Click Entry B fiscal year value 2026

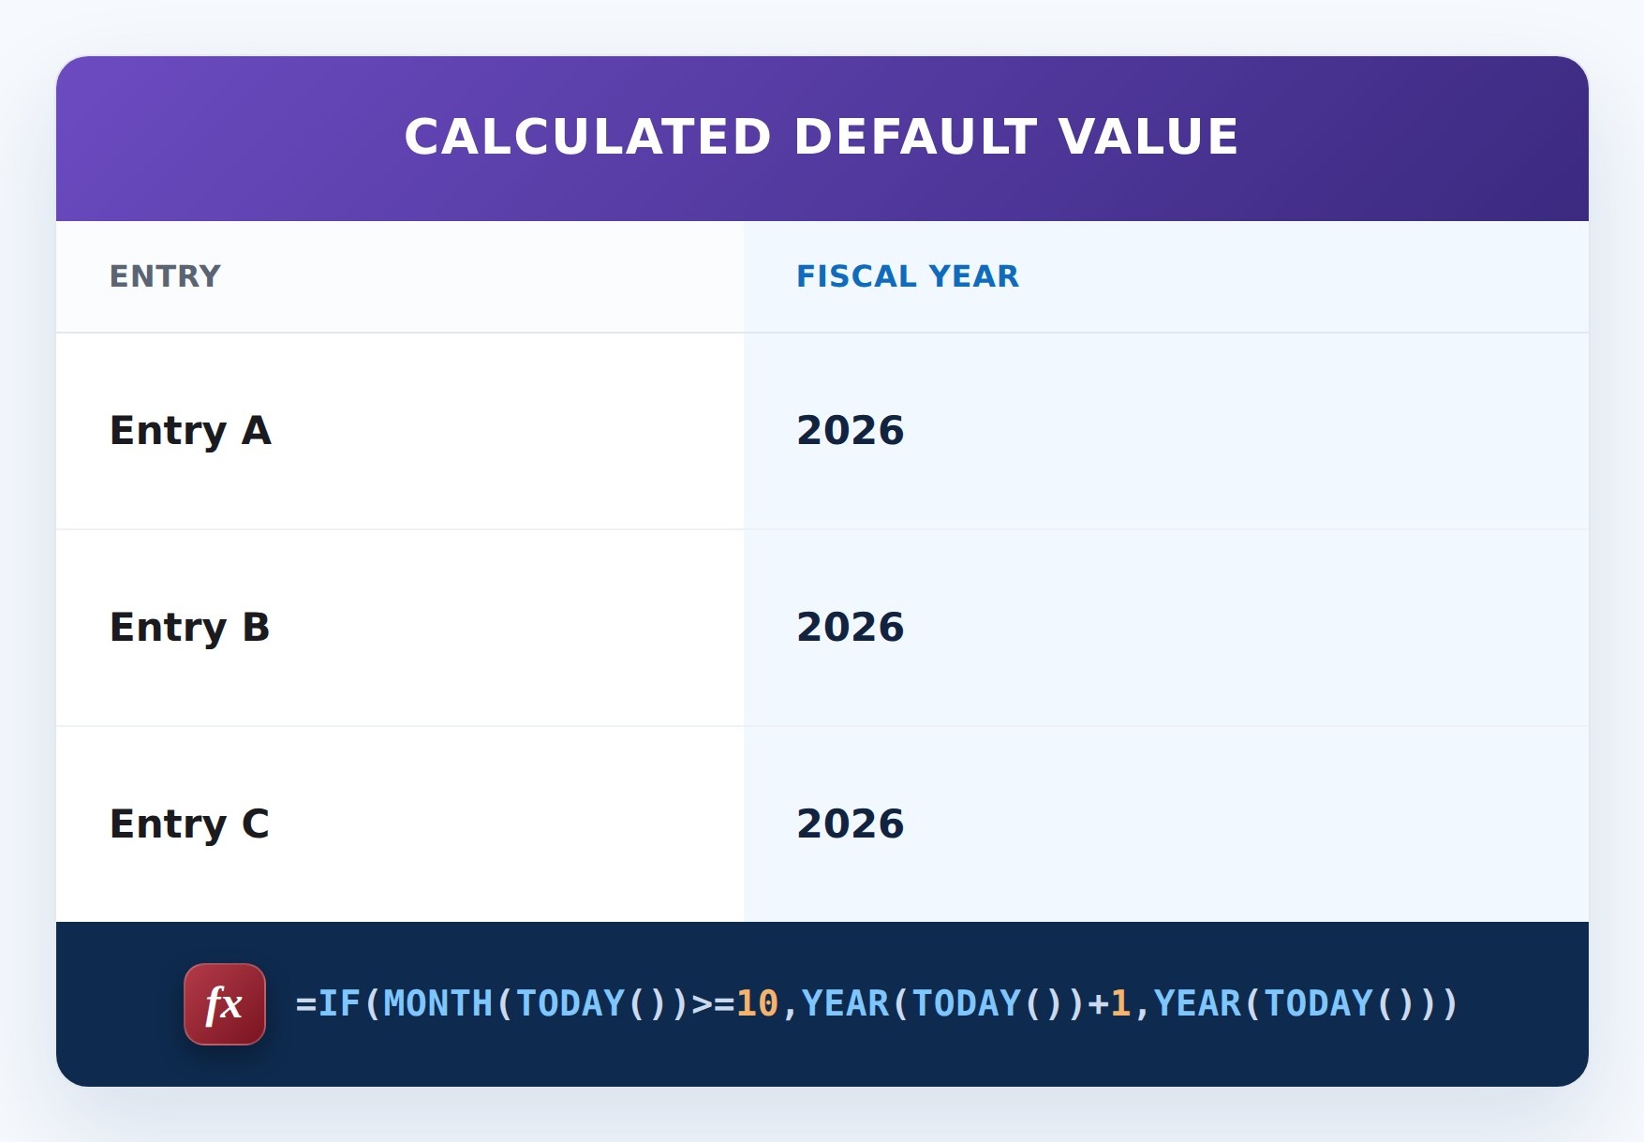[x=851, y=628]
